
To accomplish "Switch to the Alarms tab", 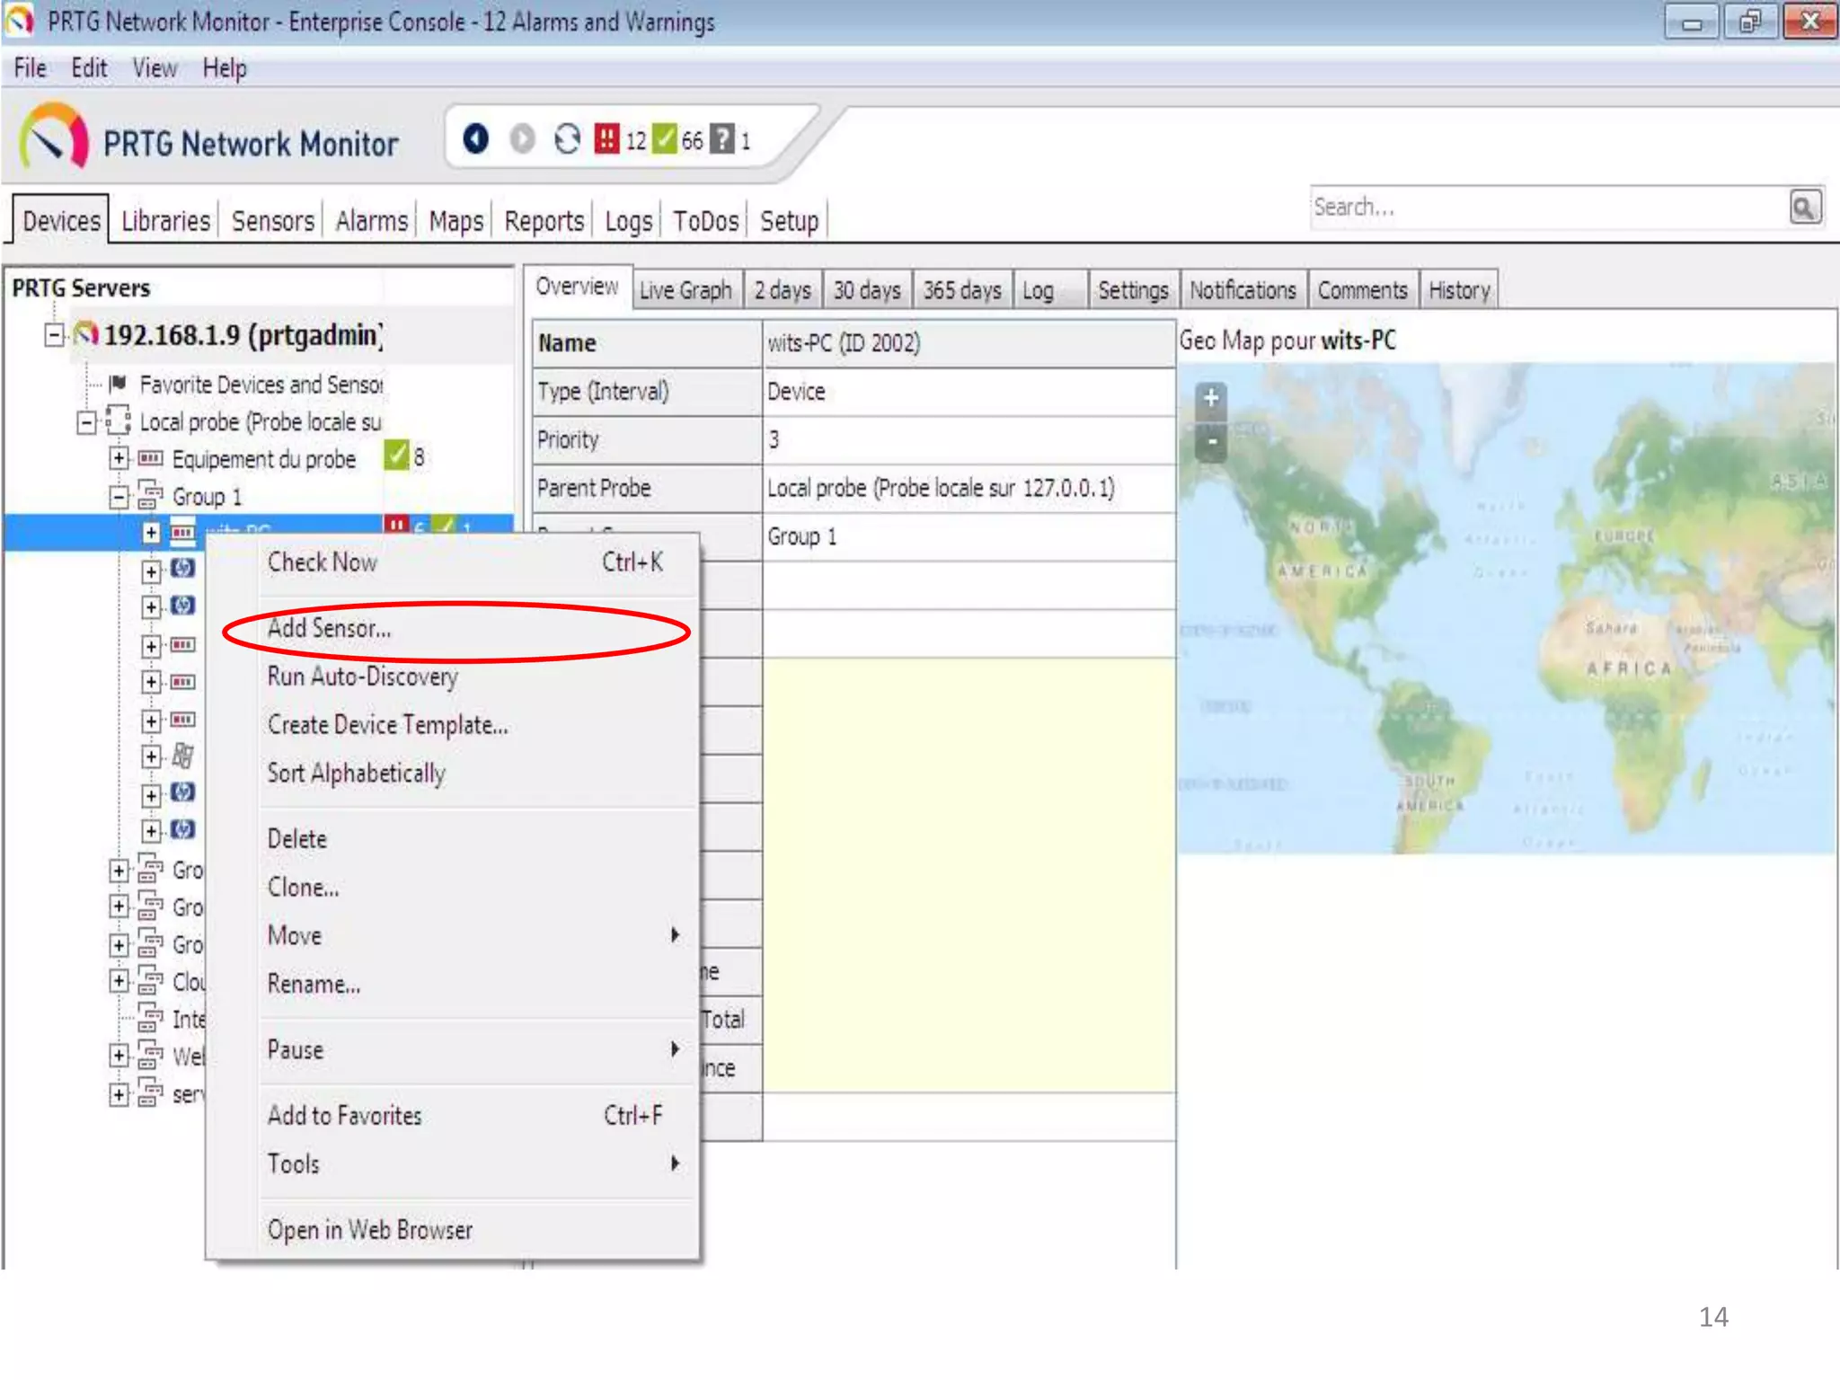I will (371, 220).
